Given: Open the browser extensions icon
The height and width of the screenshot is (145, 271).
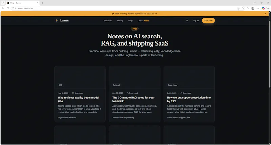Looking at the screenshot, I should (x=248, y=8).
